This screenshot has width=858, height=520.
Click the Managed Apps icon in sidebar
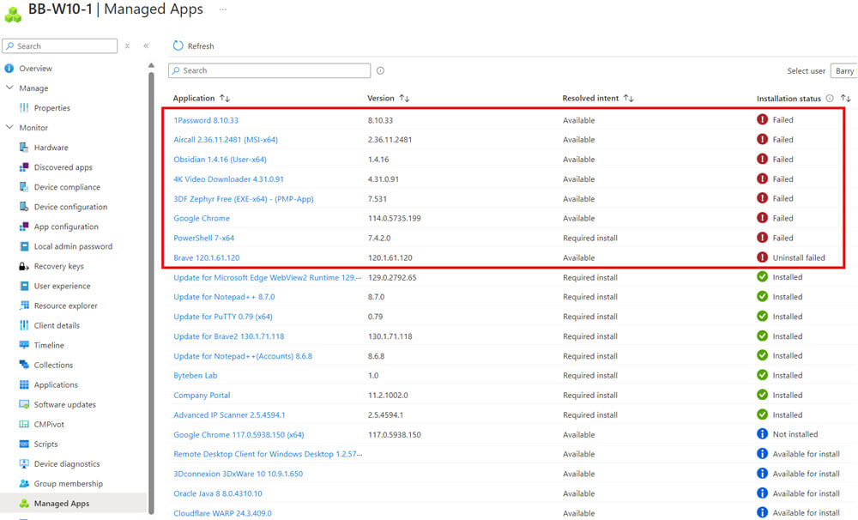(24, 503)
